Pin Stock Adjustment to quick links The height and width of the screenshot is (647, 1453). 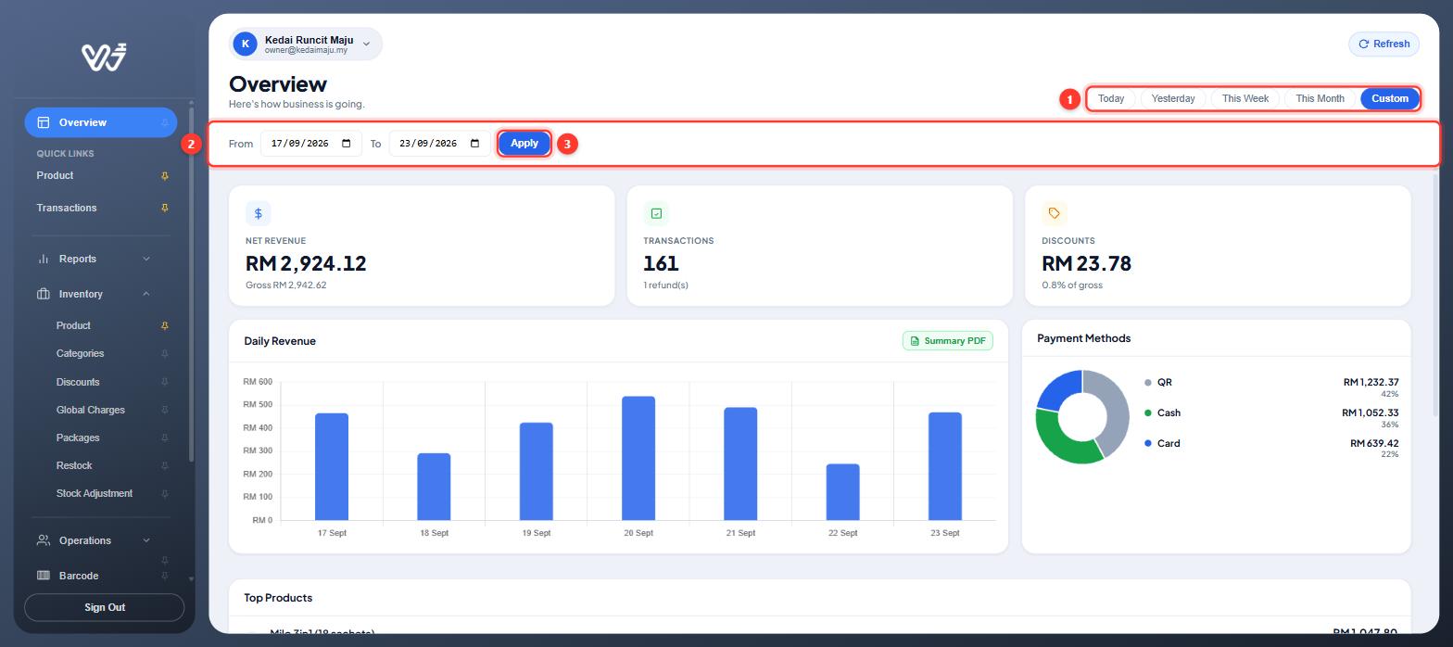165,494
